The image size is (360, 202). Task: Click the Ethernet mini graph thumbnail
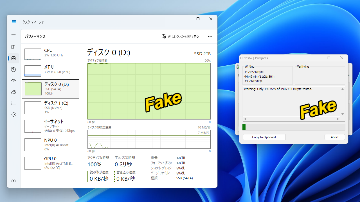tap(33, 126)
